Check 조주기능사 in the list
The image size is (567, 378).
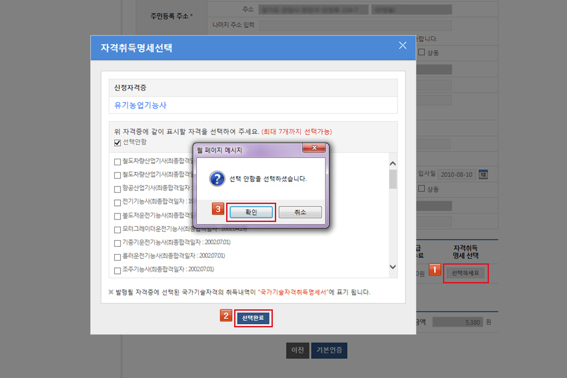pyautogui.click(x=117, y=271)
